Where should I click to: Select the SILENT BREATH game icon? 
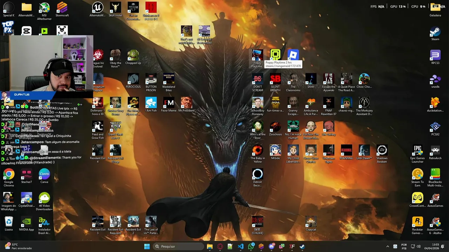click(275, 83)
